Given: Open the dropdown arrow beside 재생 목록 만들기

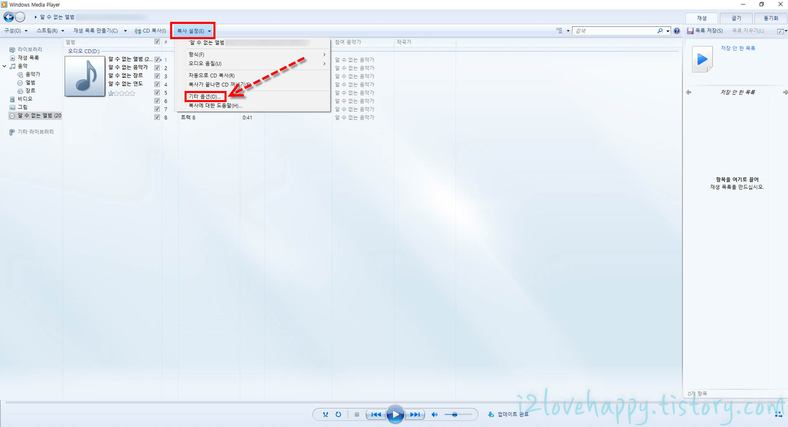Looking at the screenshot, I should click(x=125, y=31).
